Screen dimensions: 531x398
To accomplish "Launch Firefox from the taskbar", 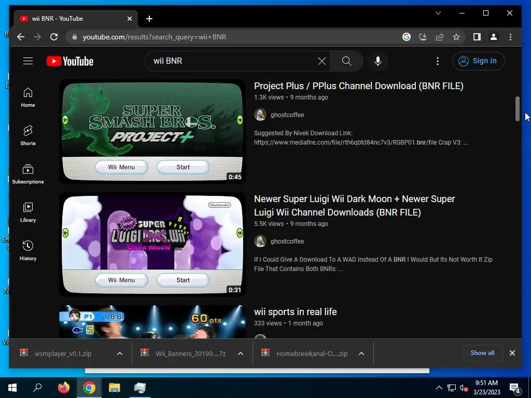I will [63, 388].
